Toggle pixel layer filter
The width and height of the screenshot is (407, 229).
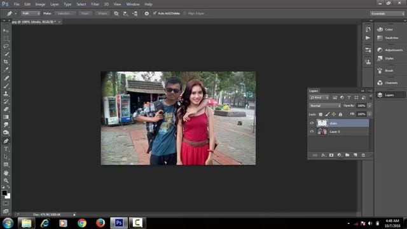[335, 97]
